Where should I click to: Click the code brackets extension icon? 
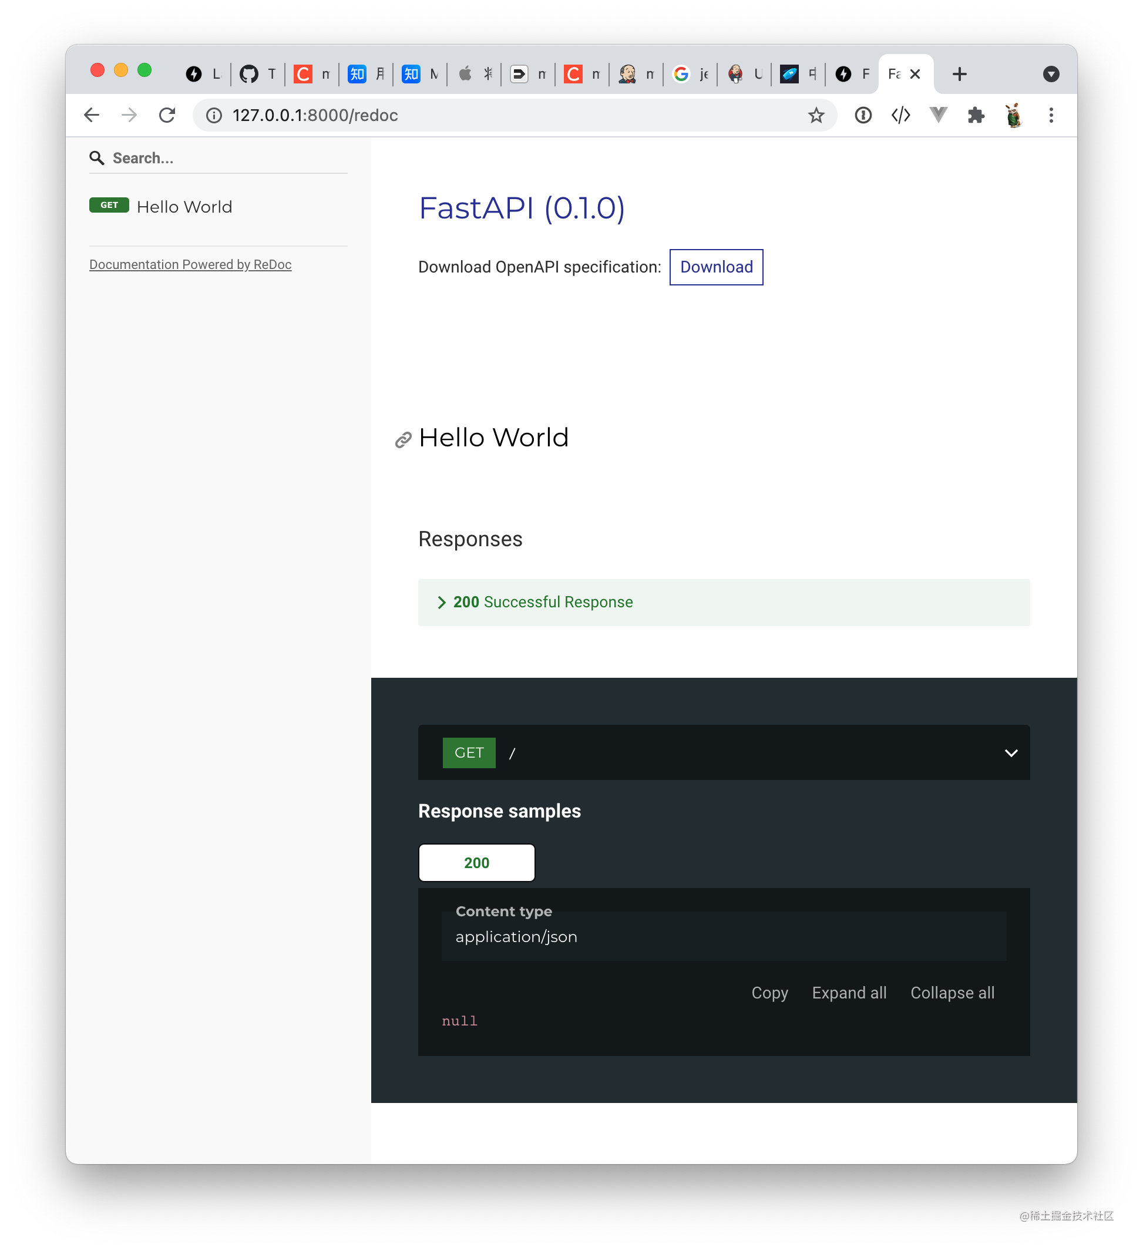[x=900, y=116]
